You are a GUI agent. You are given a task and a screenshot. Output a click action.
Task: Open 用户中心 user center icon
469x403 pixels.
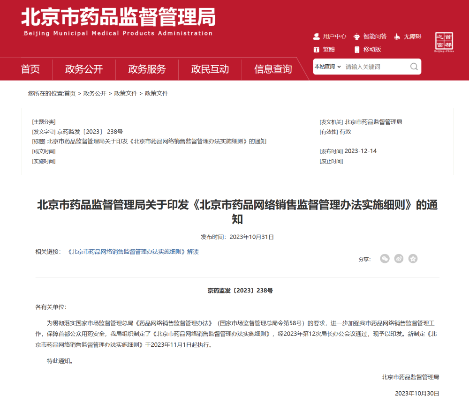point(317,37)
